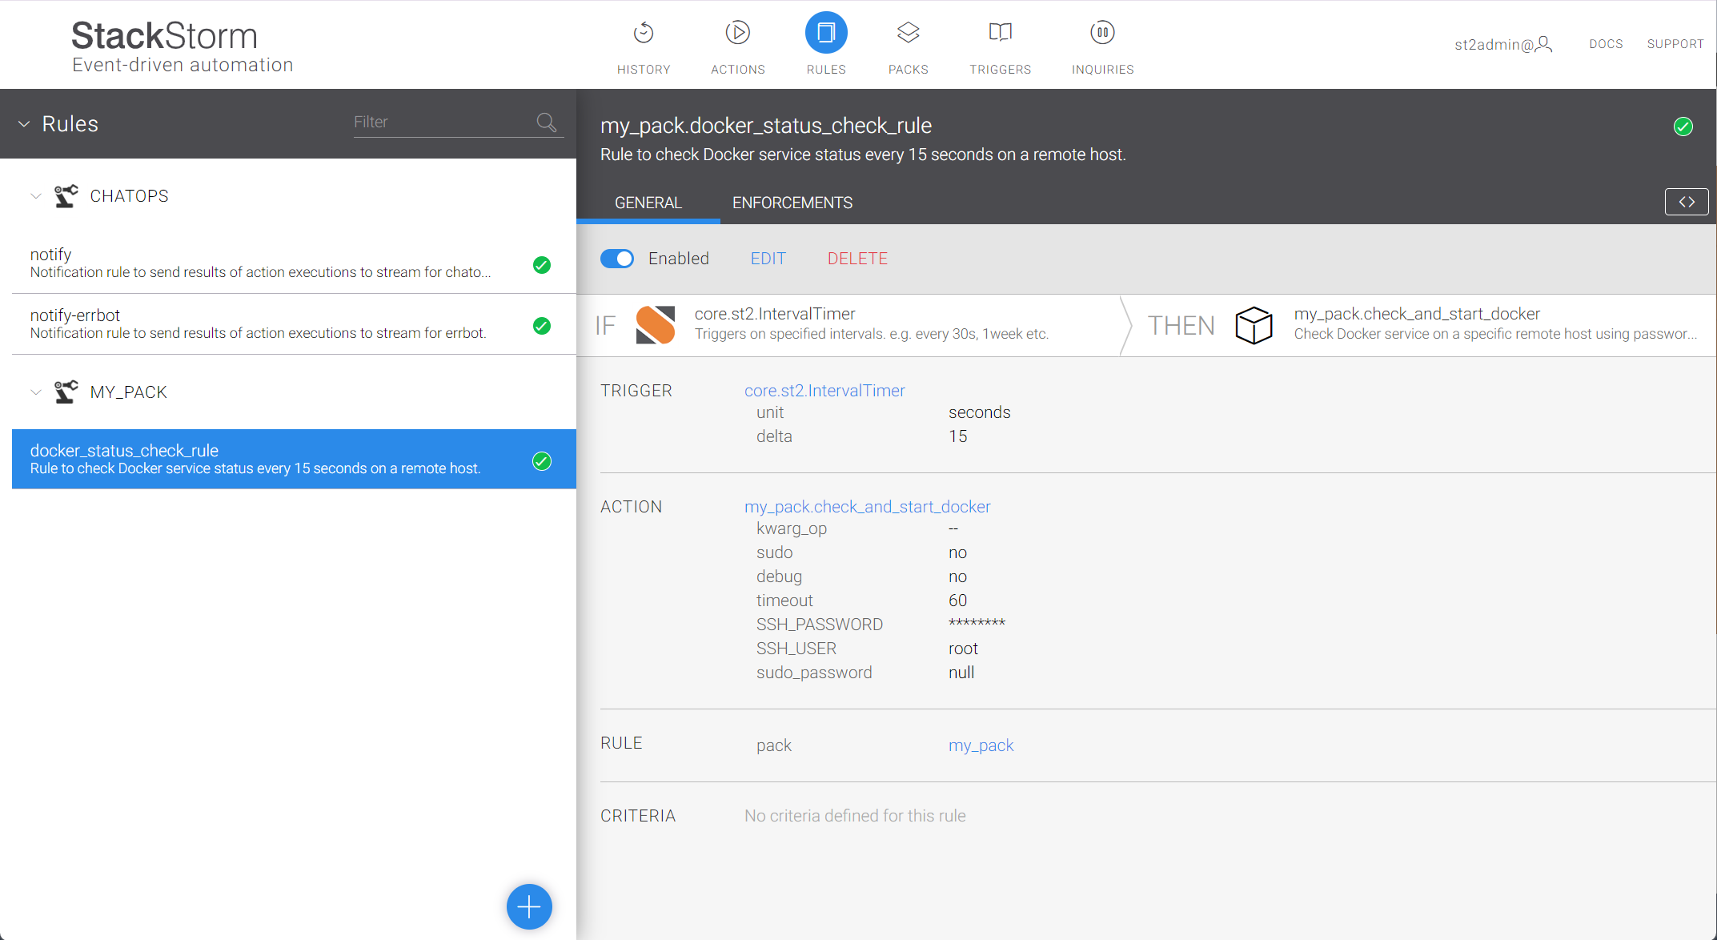Open the my_pack pack link

point(981,745)
